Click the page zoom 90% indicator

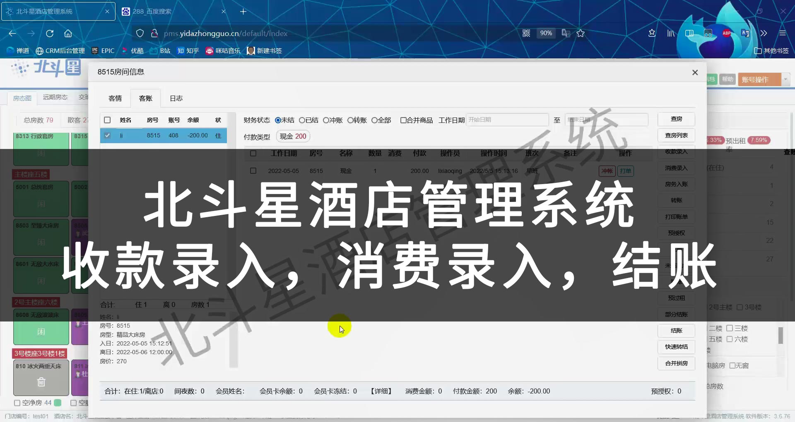(x=546, y=33)
